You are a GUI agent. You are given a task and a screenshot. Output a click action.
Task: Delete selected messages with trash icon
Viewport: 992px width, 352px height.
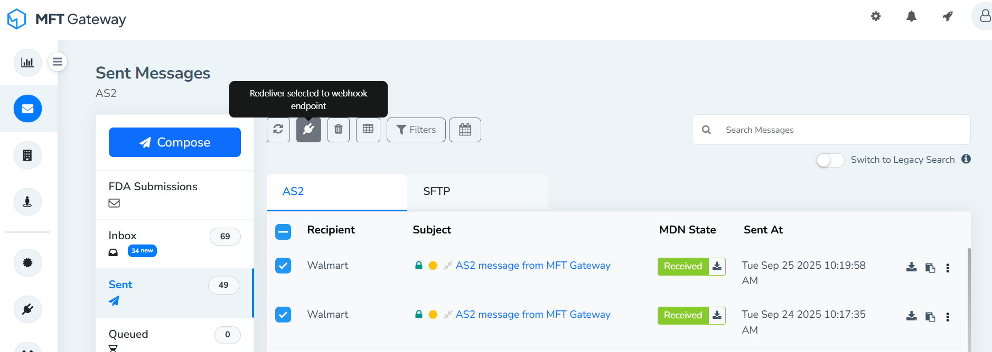coord(339,130)
